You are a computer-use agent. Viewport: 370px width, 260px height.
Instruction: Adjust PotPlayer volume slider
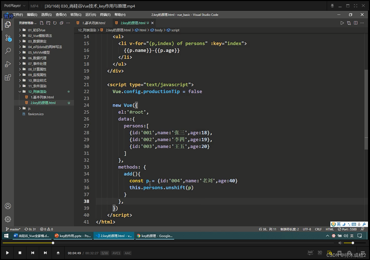(x=355, y=243)
